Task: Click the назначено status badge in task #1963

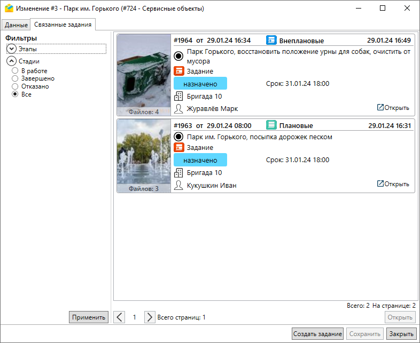Action: click(200, 159)
